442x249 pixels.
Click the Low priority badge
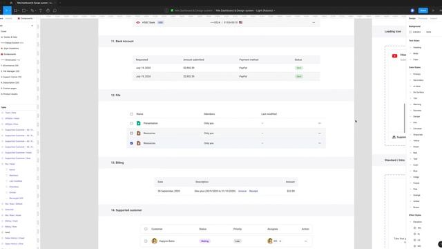point(238,241)
